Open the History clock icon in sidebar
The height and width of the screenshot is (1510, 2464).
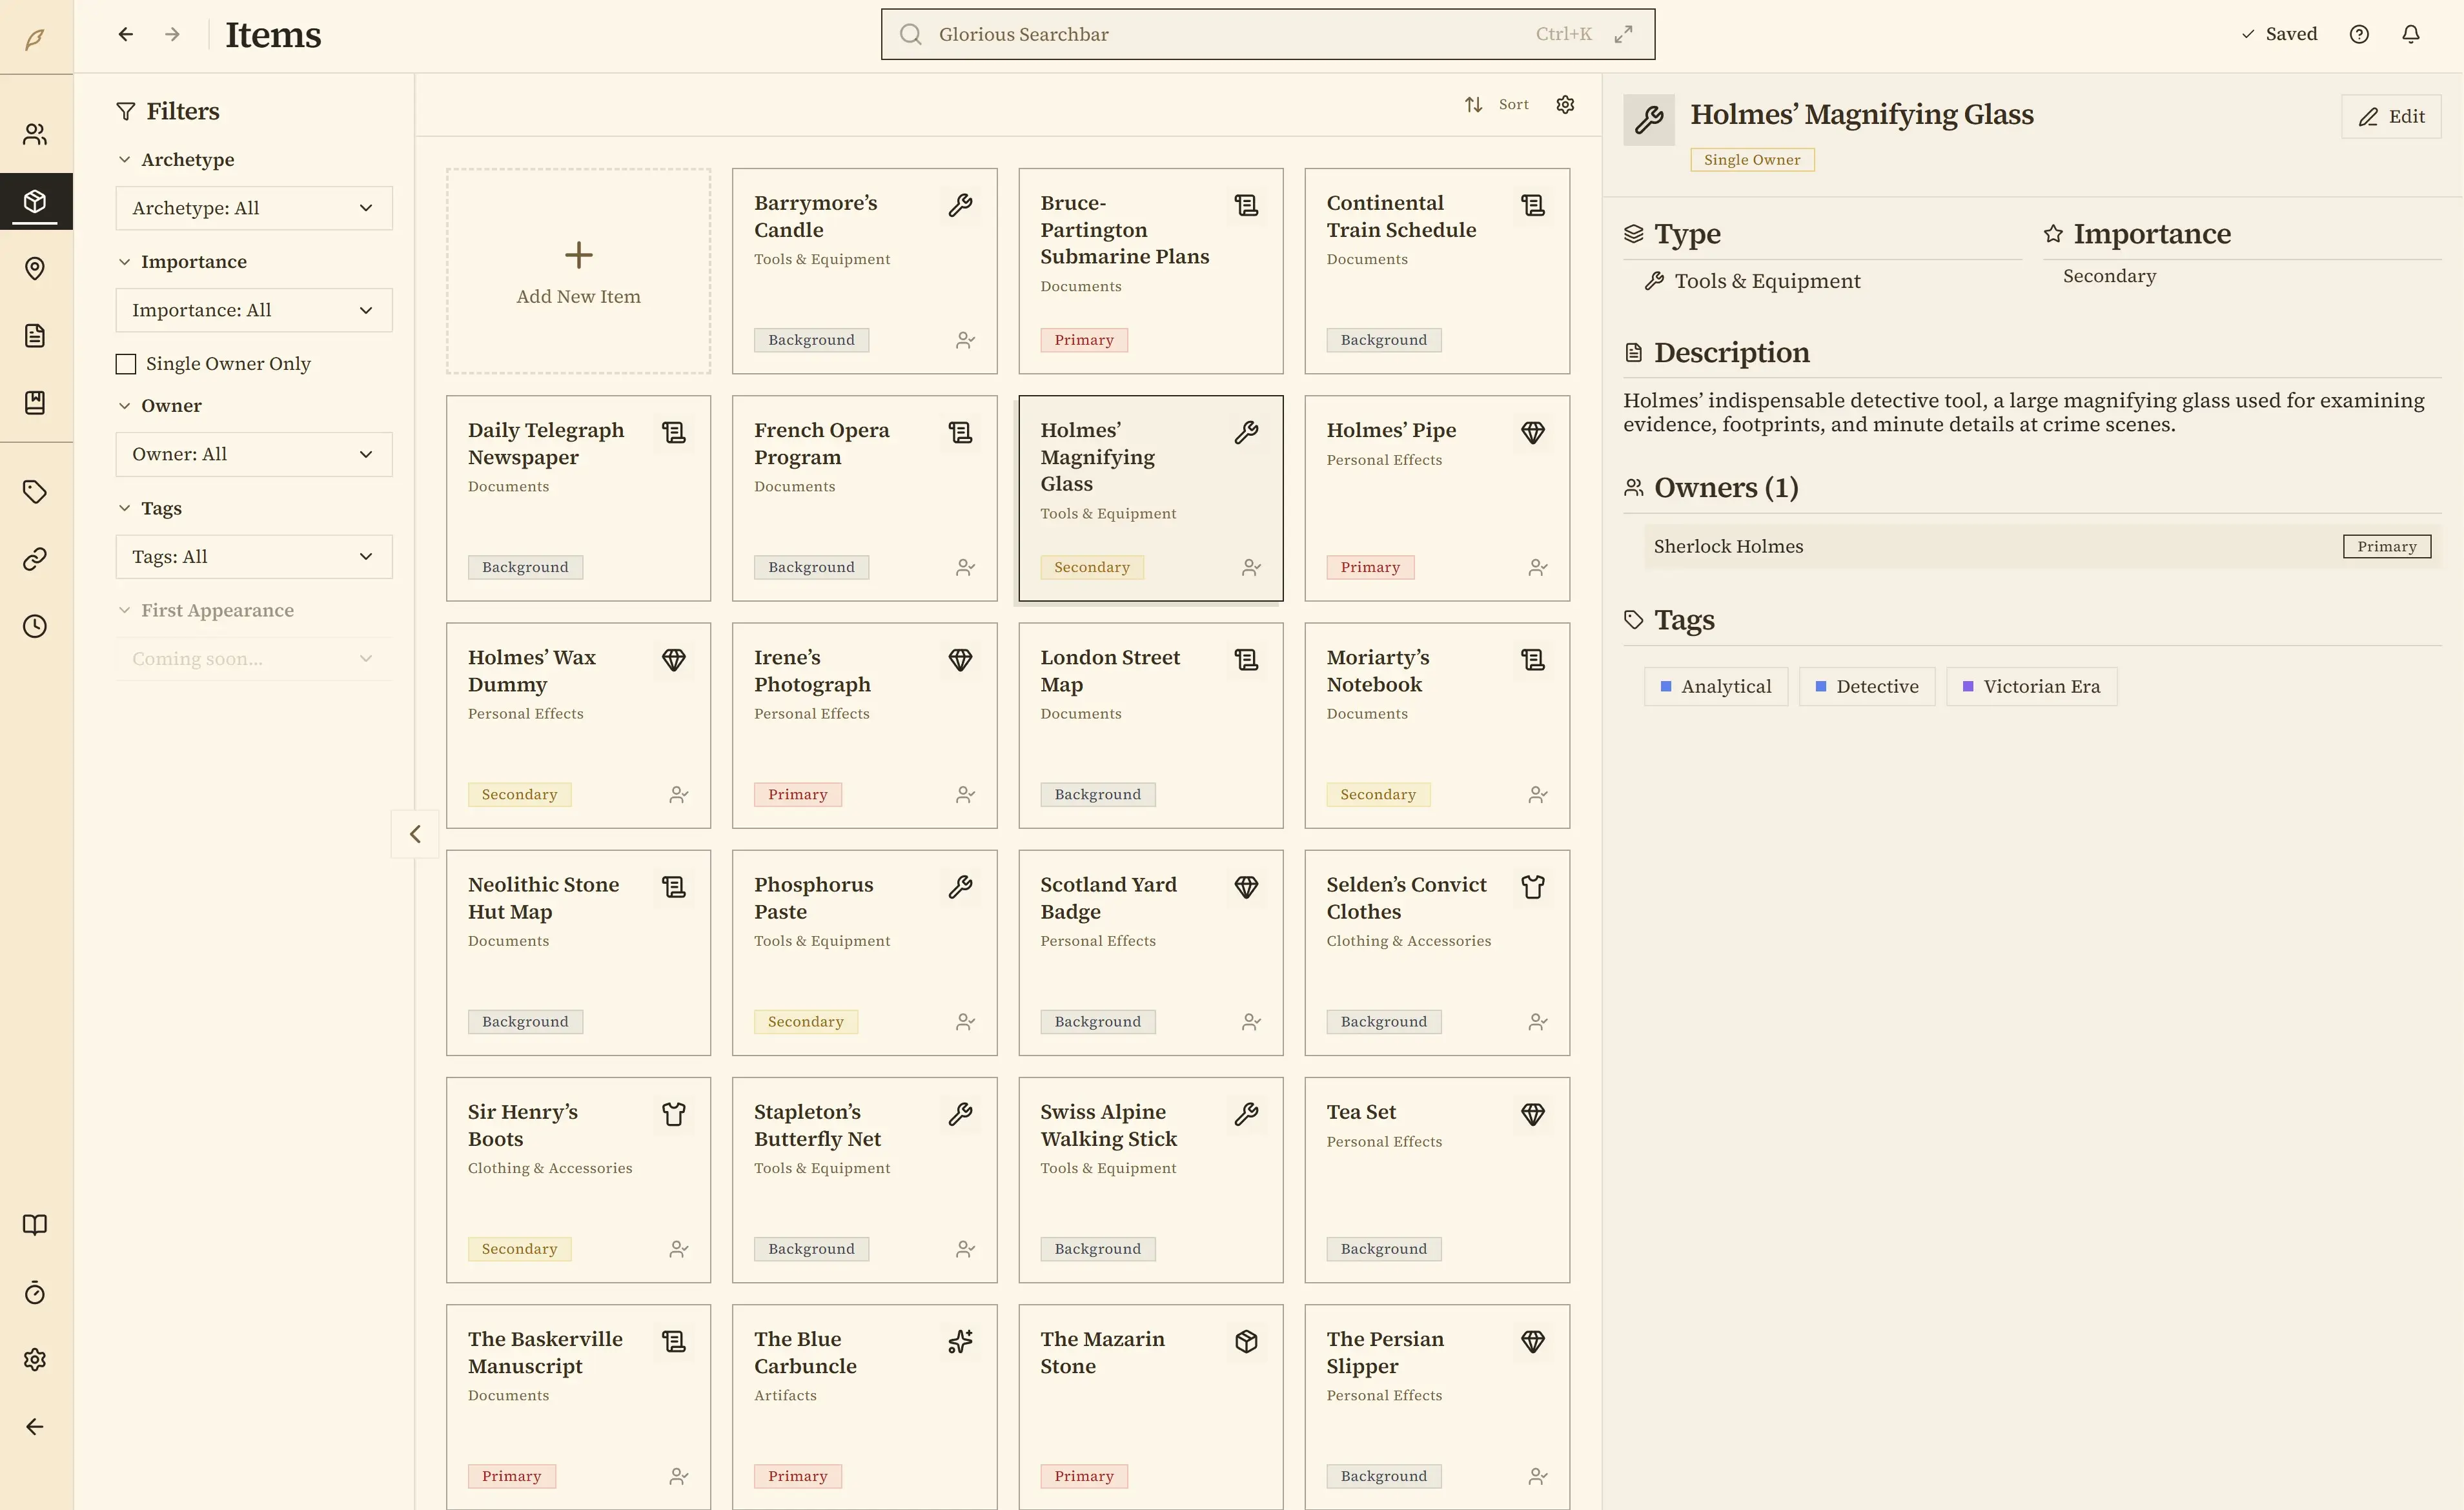[36, 626]
